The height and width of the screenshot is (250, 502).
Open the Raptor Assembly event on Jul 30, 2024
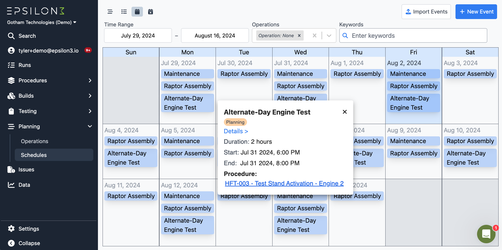point(244,74)
